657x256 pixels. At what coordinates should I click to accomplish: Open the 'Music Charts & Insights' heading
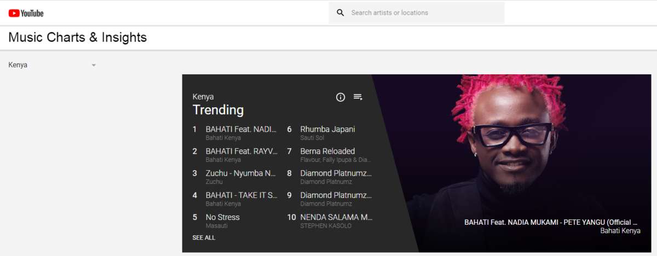tap(78, 37)
